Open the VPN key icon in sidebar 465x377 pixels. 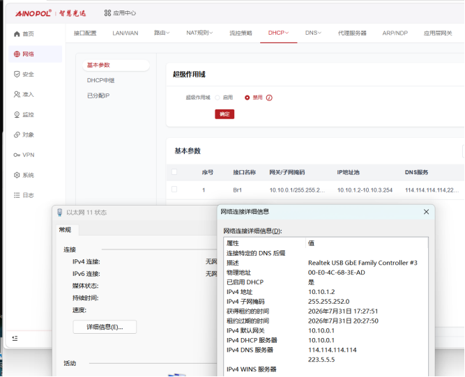17,155
